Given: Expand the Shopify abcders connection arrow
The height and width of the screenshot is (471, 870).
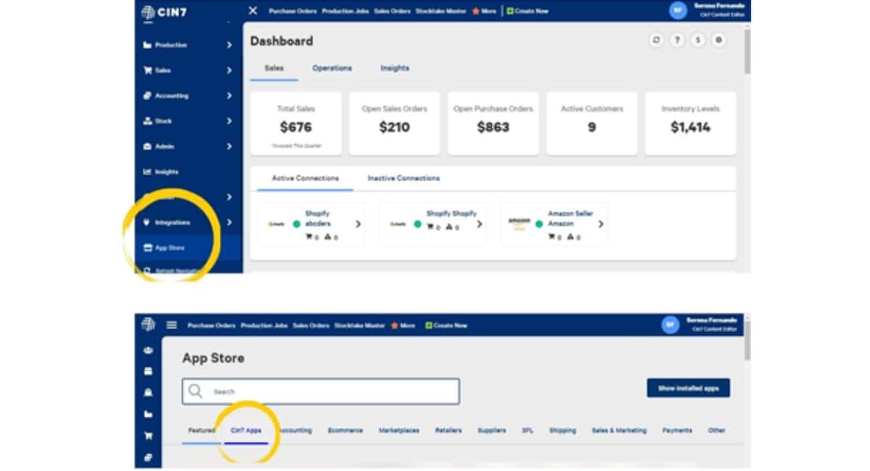Looking at the screenshot, I should click(358, 224).
